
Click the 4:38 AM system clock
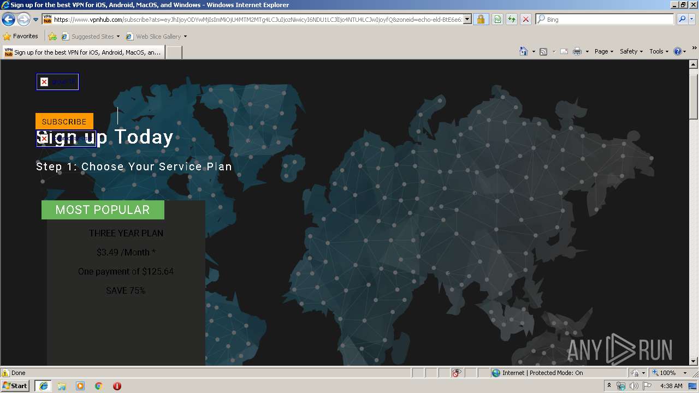671,386
